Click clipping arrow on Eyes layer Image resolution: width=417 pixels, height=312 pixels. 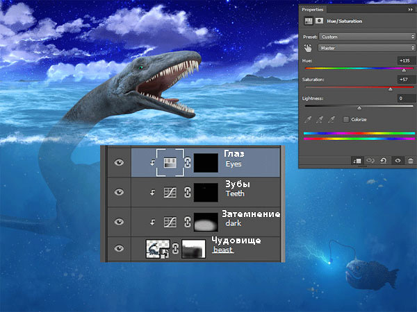click(152, 163)
